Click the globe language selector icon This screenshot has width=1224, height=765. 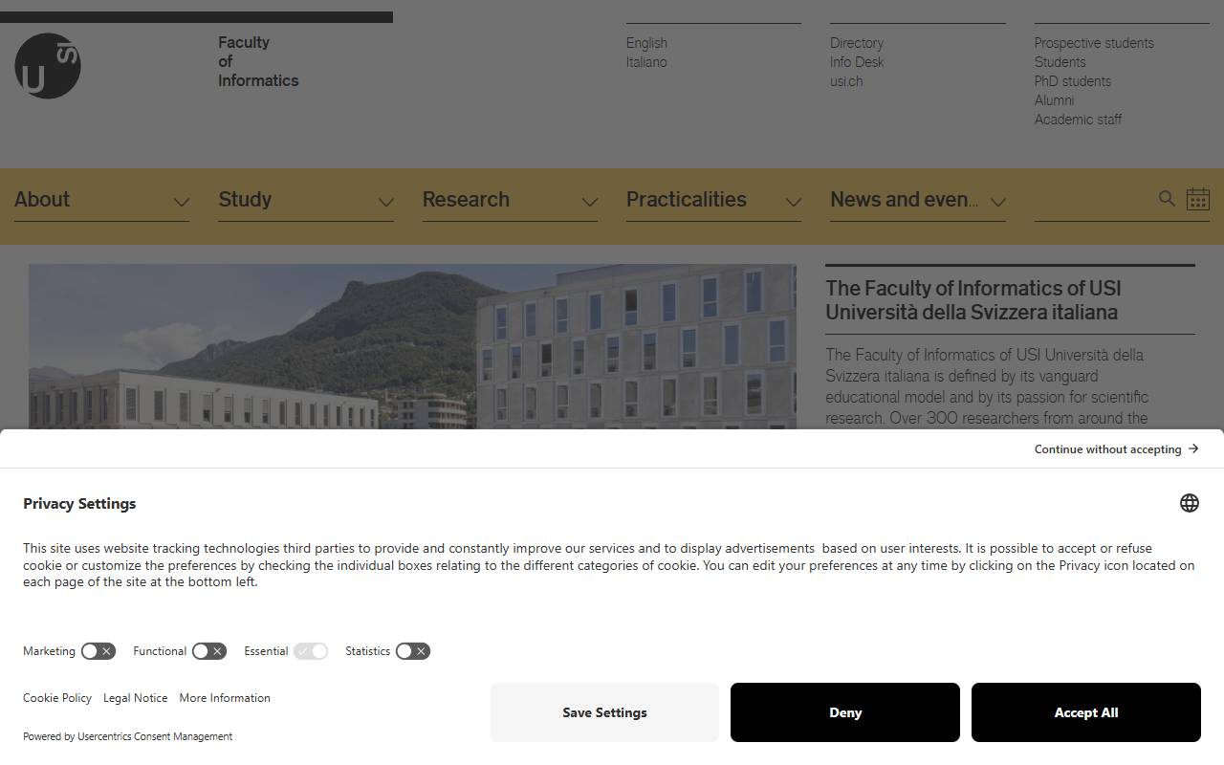point(1190,503)
